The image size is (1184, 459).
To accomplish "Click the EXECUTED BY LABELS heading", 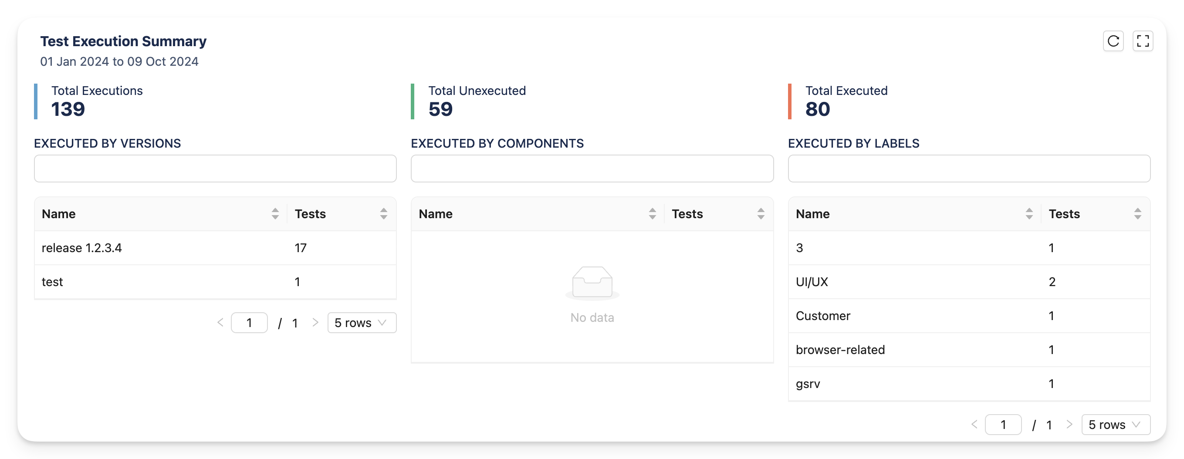I will coord(853,143).
